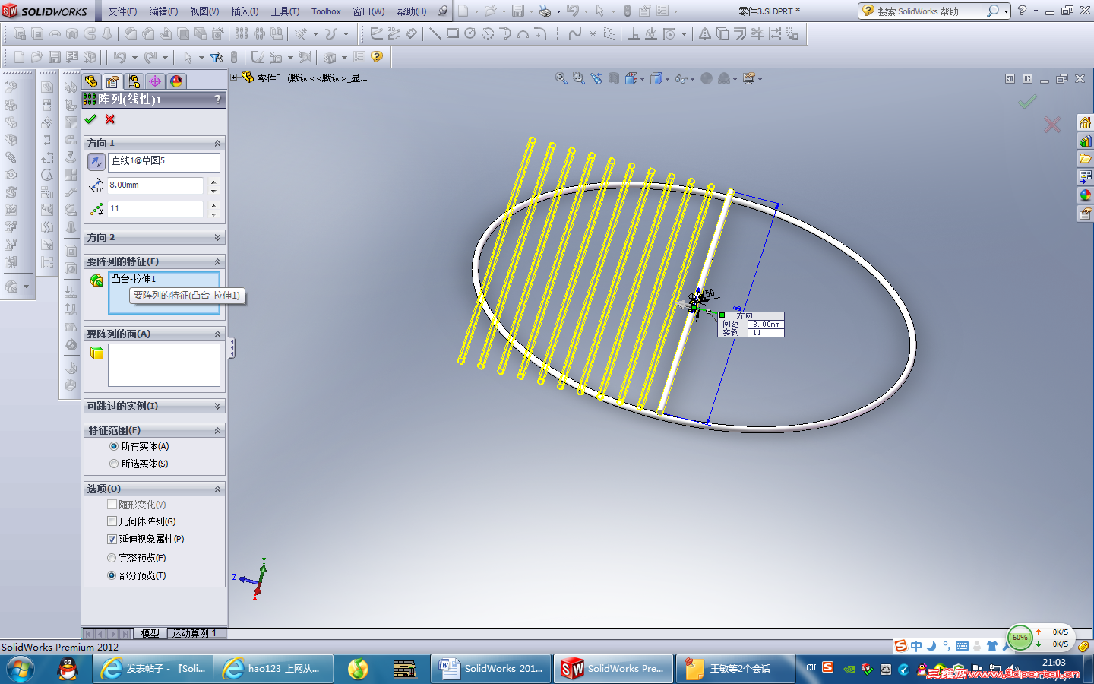Click the yellow help question mark toolbar icon
1094x684 pixels.
[377, 57]
